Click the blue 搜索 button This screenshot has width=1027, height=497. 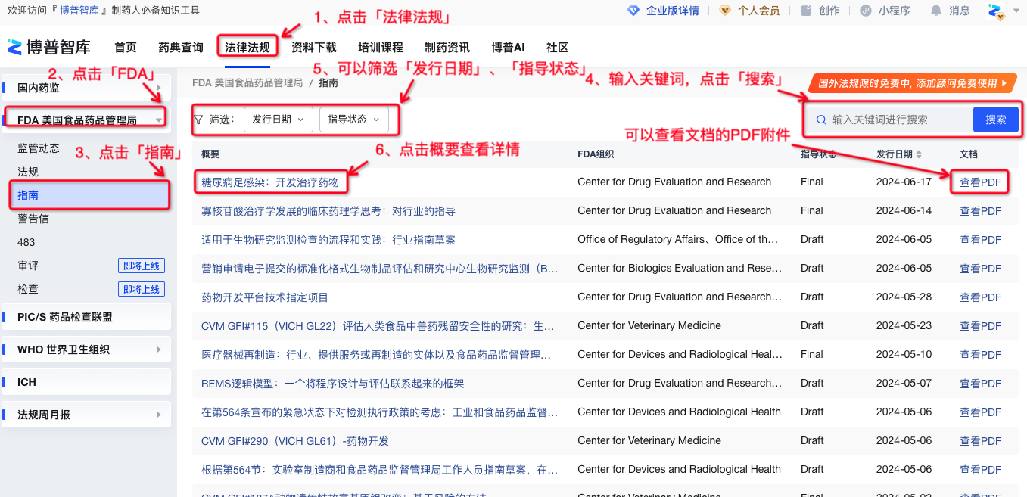click(x=996, y=120)
